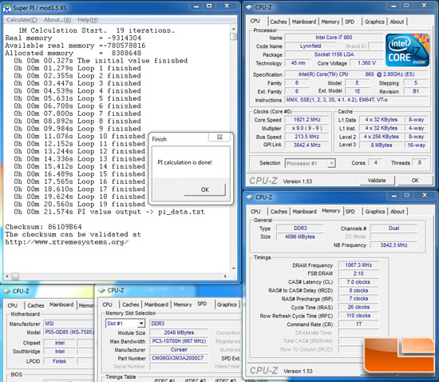Select SPD tab in Memory CPU-Z window

tap(350, 212)
